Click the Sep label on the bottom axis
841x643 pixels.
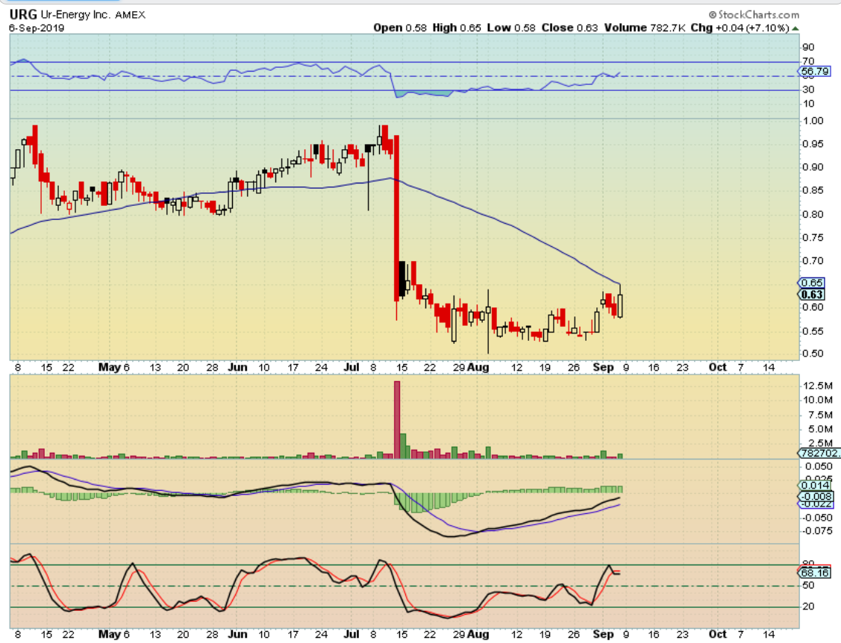[x=604, y=634]
